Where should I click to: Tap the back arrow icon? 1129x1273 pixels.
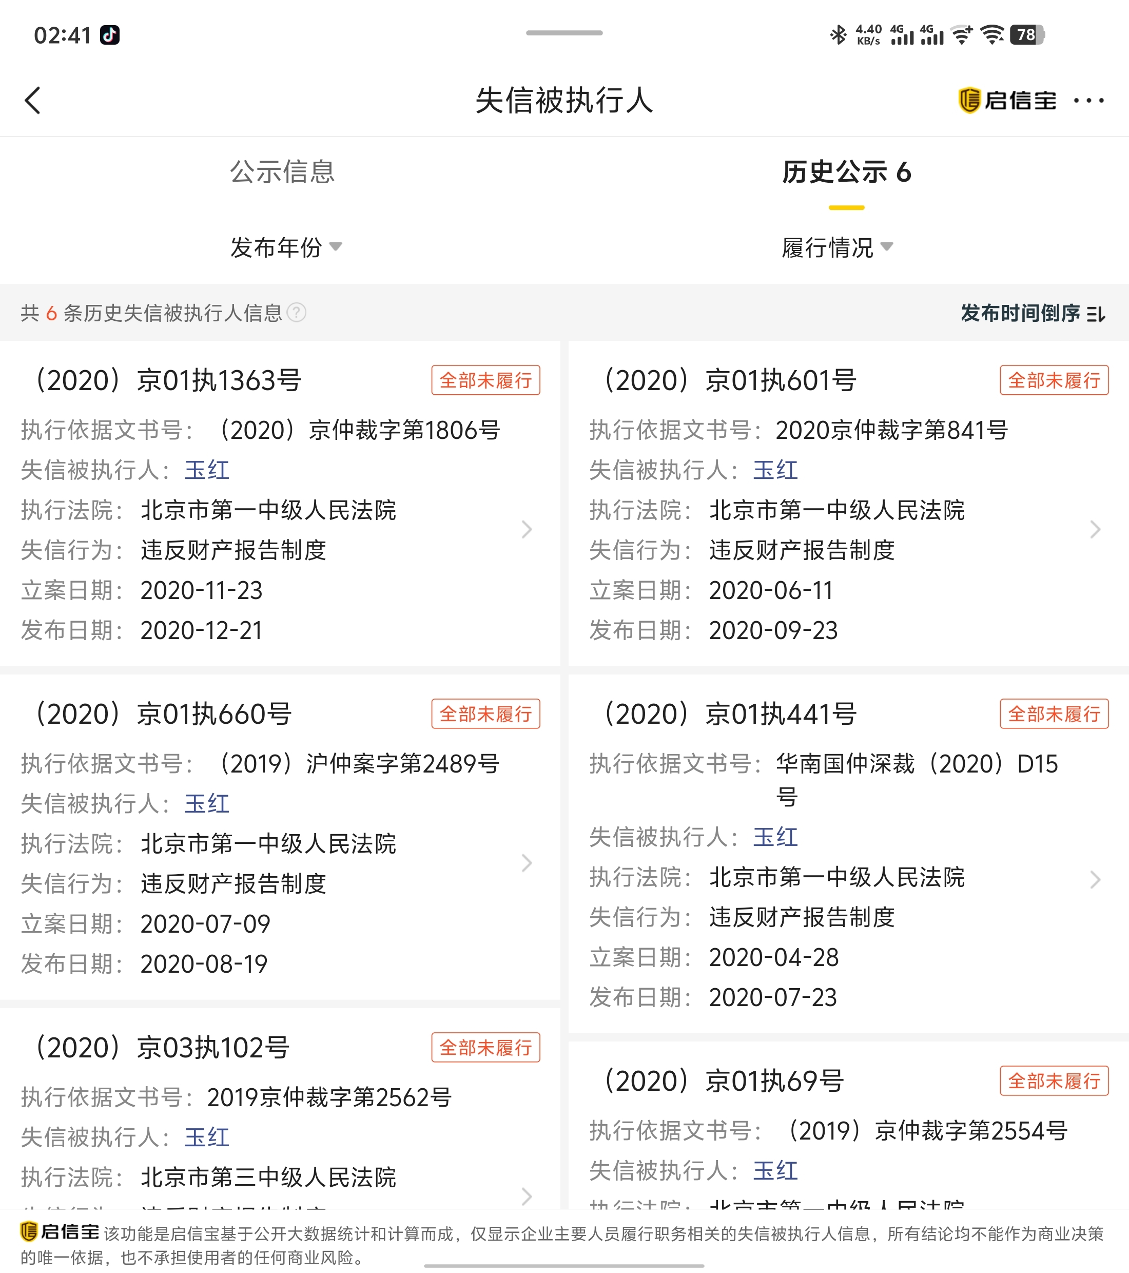pos(32,100)
